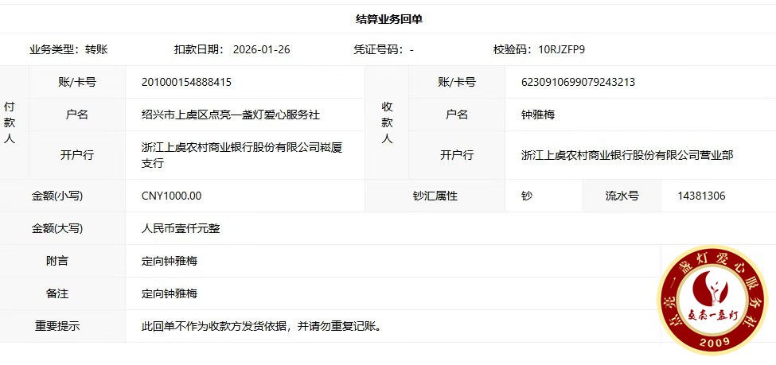The image size is (776, 365).
Task: Click payer name 绍兴市上虞区点亮一盏灯爱心服务社
Action: click(230, 115)
